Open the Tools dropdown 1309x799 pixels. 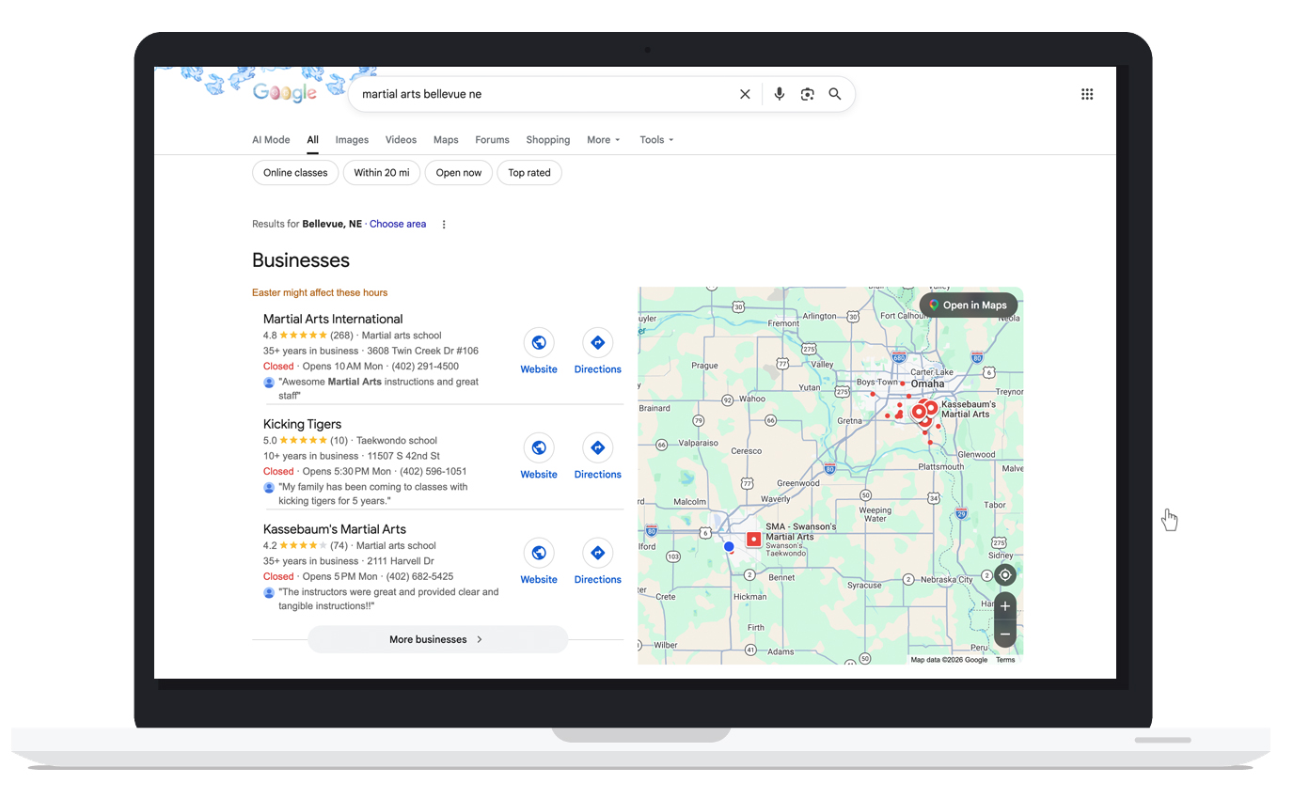pyautogui.click(x=656, y=140)
